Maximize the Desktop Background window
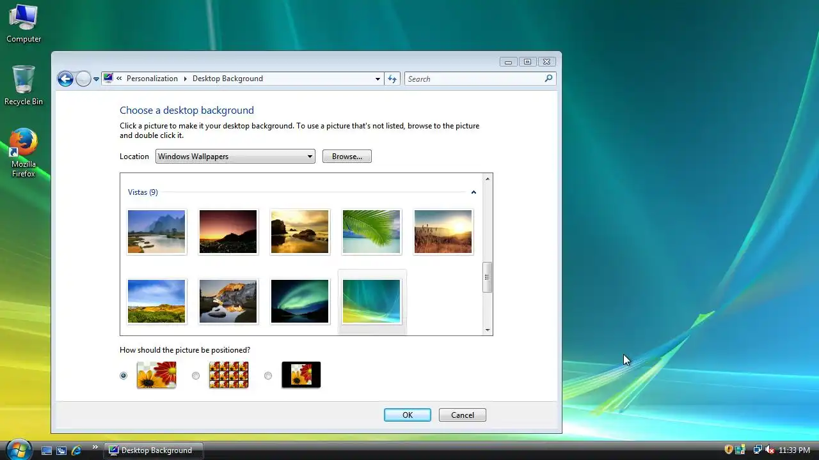The height and width of the screenshot is (460, 819). [527, 62]
